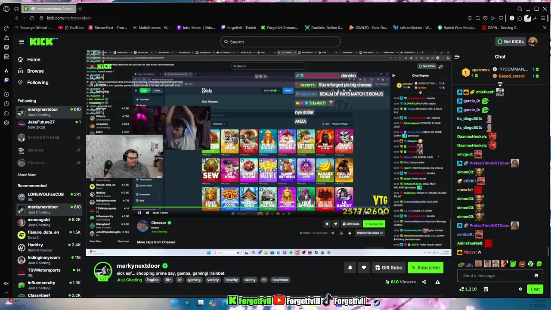Open Opera sidebar Settings gear icon
The height and width of the screenshot is (310, 551).
tap(6, 123)
